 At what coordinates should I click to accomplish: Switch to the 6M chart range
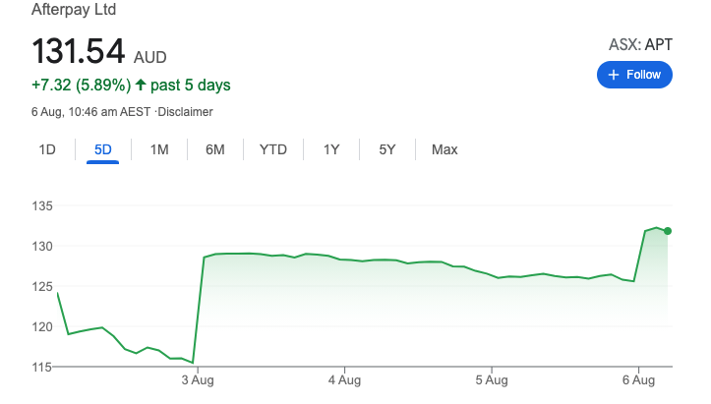click(x=215, y=149)
